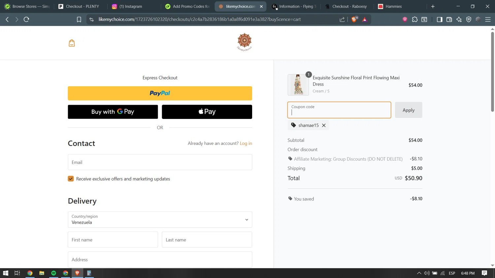Show hidden system tray icons
The image size is (495, 278).
(419, 273)
